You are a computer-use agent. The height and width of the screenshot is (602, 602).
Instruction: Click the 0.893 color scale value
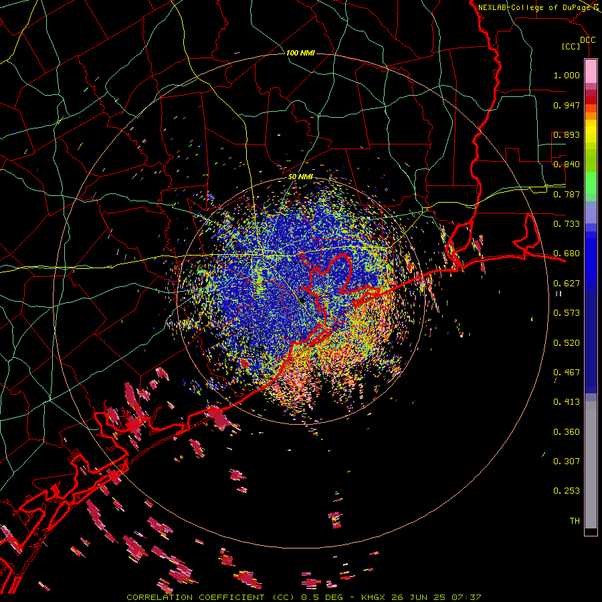[x=567, y=134]
